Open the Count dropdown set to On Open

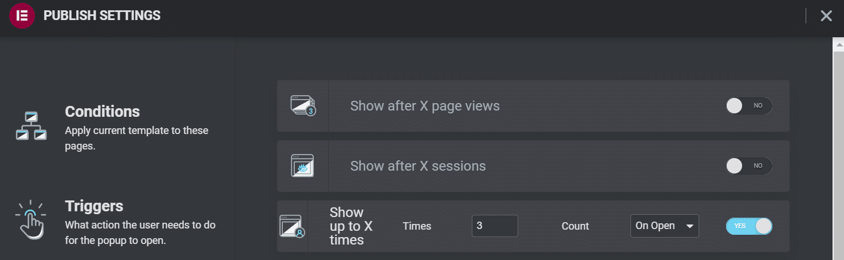[664, 226]
